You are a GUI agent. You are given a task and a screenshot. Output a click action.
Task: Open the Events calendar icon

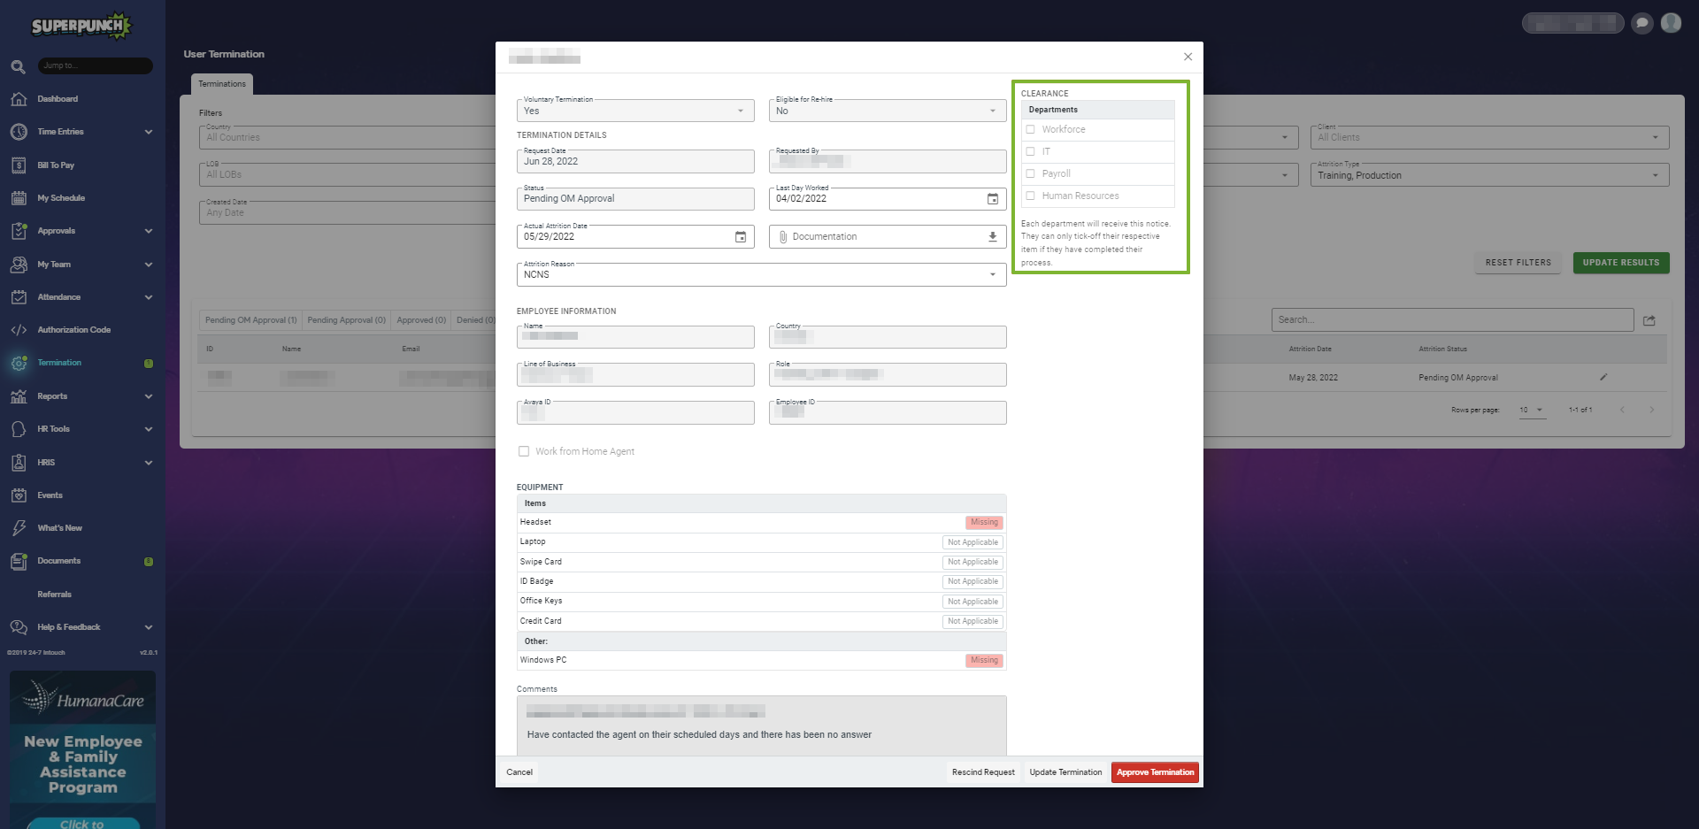(19, 495)
